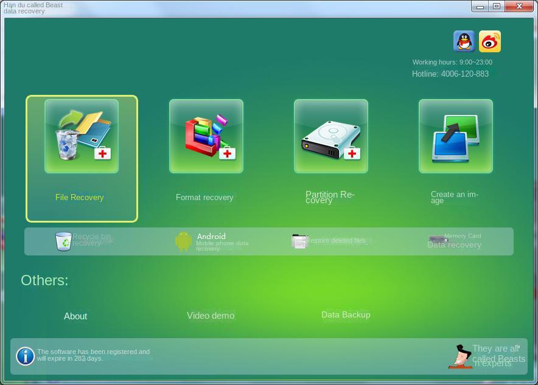Open the About link
This screenshot has width=538, height=385.
75,316
